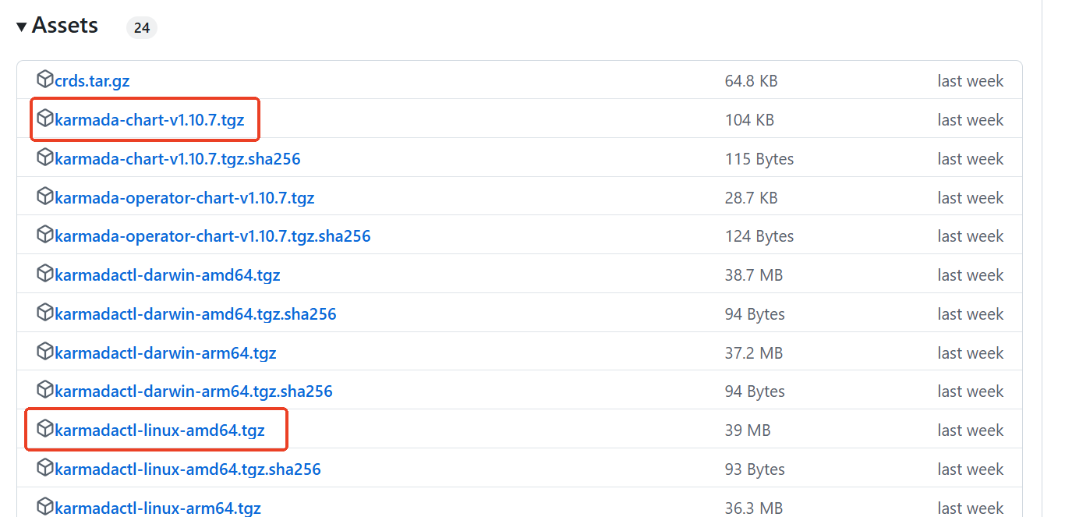Open karmadactl-linux-amd64.tgz.sha256 checksum
Viewport: 1065px width, 517px height.
coord(187,469)
